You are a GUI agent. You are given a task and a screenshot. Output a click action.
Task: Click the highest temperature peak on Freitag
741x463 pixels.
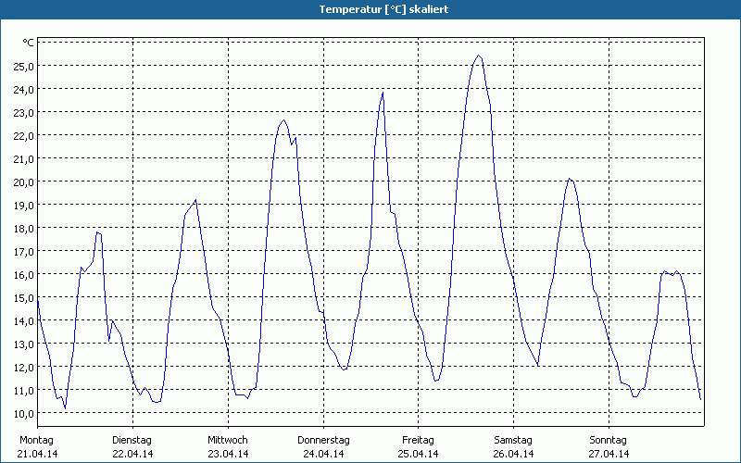(478, 56)
